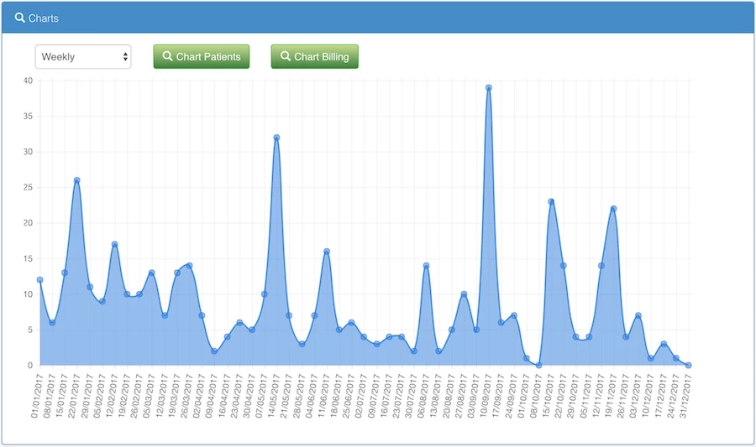The width and height of the screenshot is (756, 447).
Task: Select the highest peak data point at 39
Action: [488, 88]
